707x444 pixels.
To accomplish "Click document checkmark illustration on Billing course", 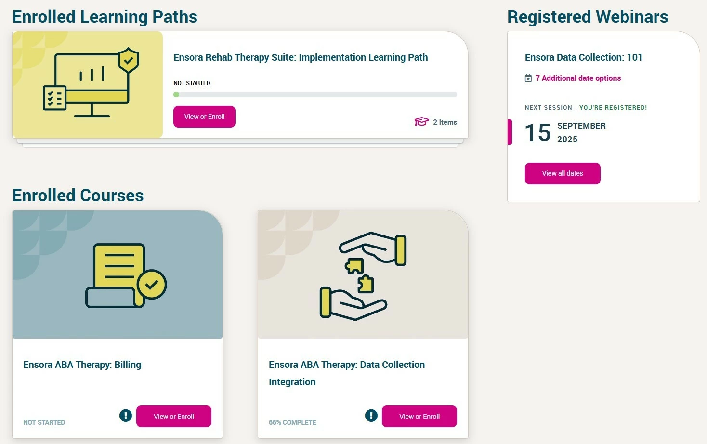I will tap(126, 276).
